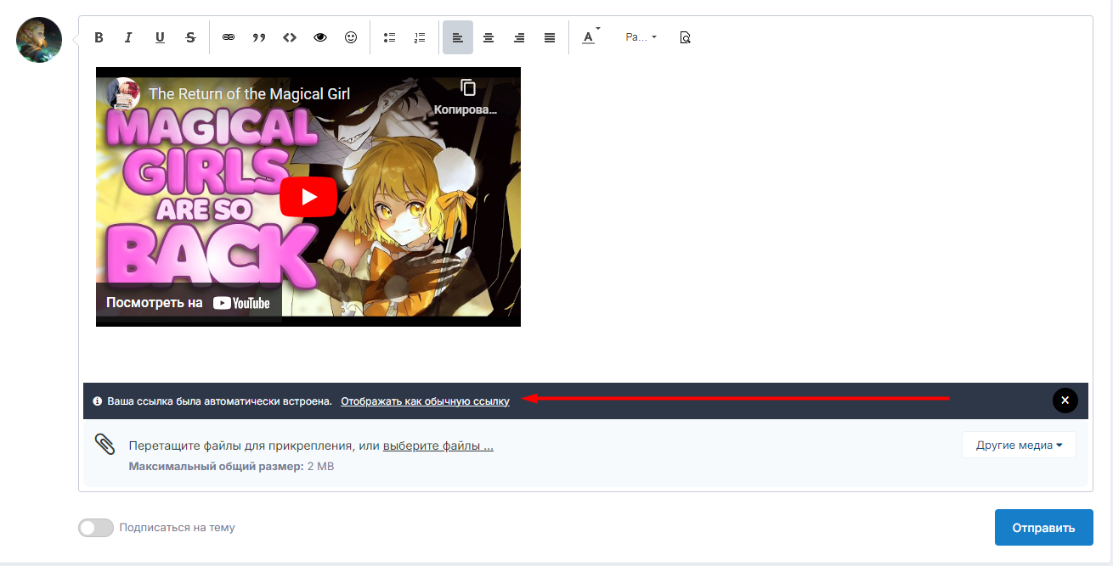Open the preview page icon
The height and width of the screenshot is (566, 1113).
(685, 36)
